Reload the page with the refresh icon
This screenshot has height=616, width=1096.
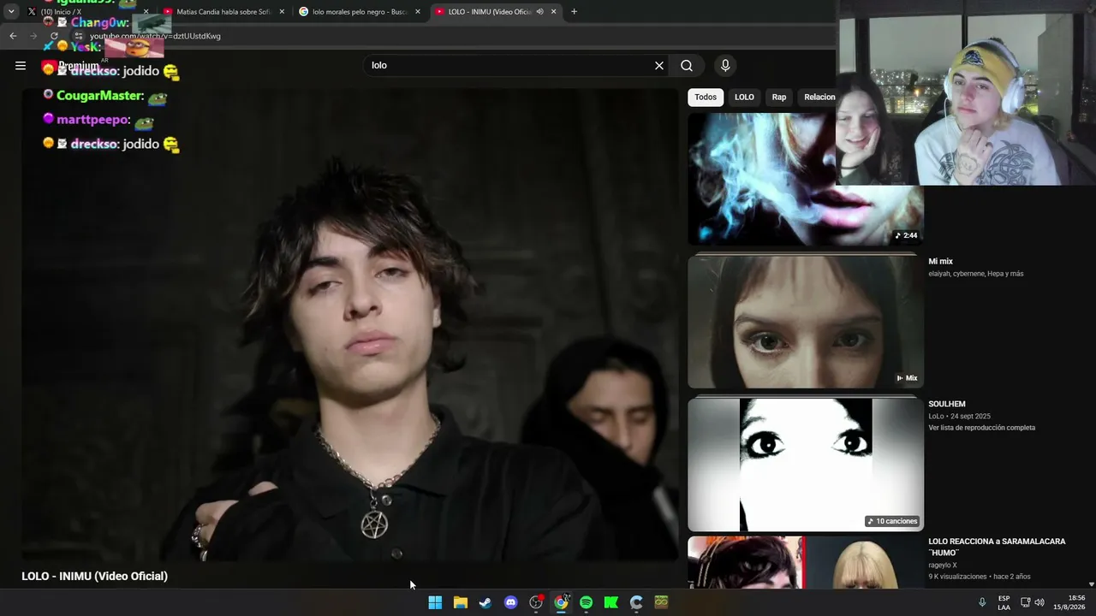click(x=55, y=36)
